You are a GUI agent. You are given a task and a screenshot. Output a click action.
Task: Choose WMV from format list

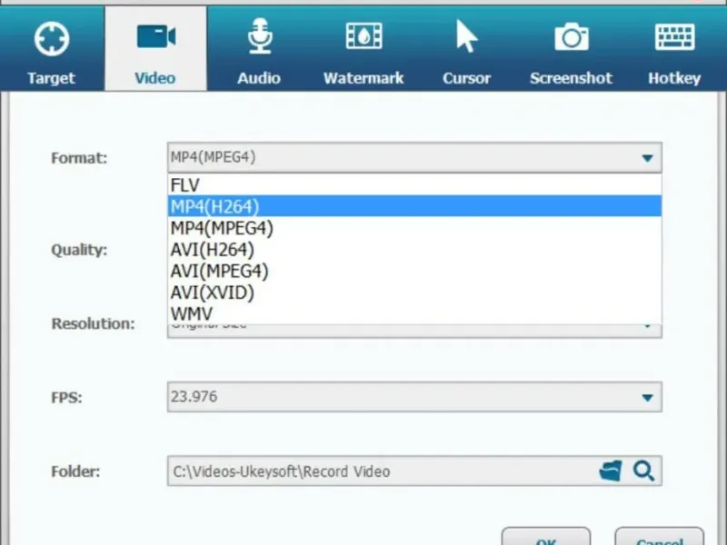point(414,313)
